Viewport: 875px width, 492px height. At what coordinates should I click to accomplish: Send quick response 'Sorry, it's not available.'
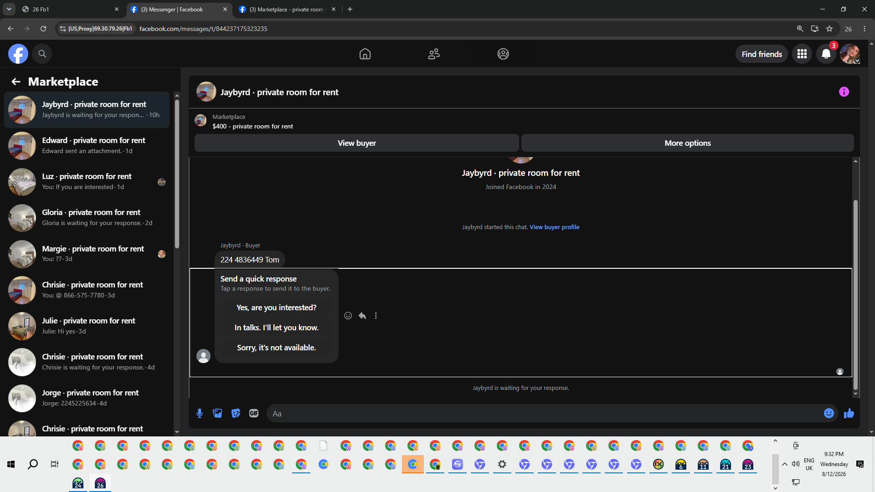276,348
